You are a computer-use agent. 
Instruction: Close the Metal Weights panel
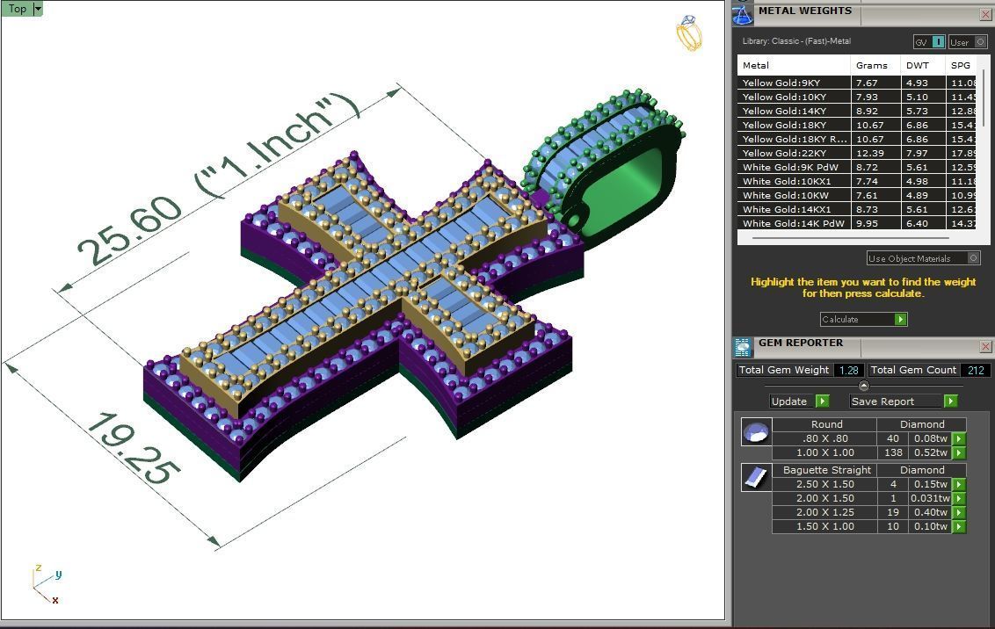[985, 15]
